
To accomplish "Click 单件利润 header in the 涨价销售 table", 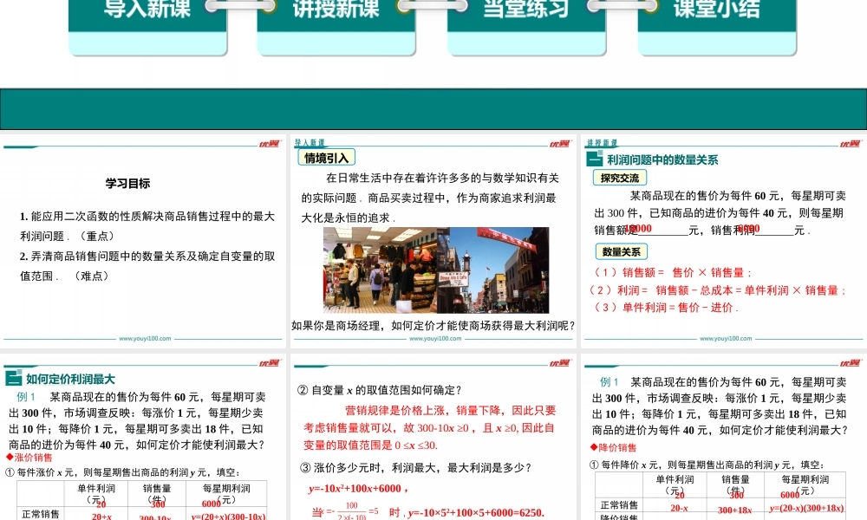I will pyautogui.click(x=96, y=493).
